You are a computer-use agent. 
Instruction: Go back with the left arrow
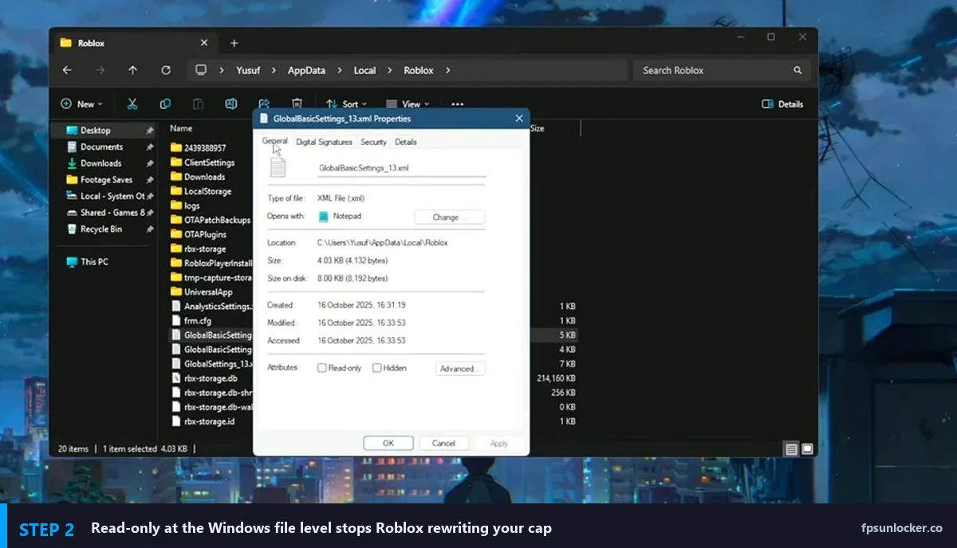67,70
